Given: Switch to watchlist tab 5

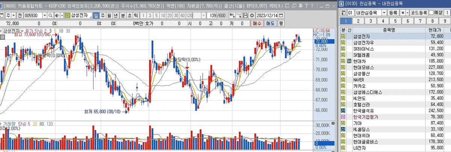Looking at the screenshot, I should point(395,21).
